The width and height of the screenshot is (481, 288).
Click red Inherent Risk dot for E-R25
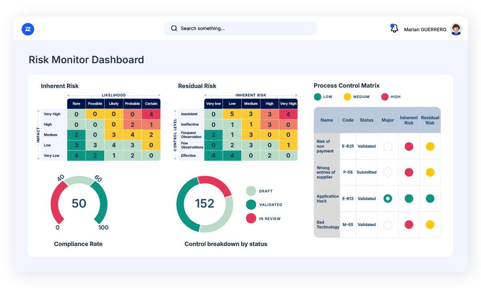(409, 146)
